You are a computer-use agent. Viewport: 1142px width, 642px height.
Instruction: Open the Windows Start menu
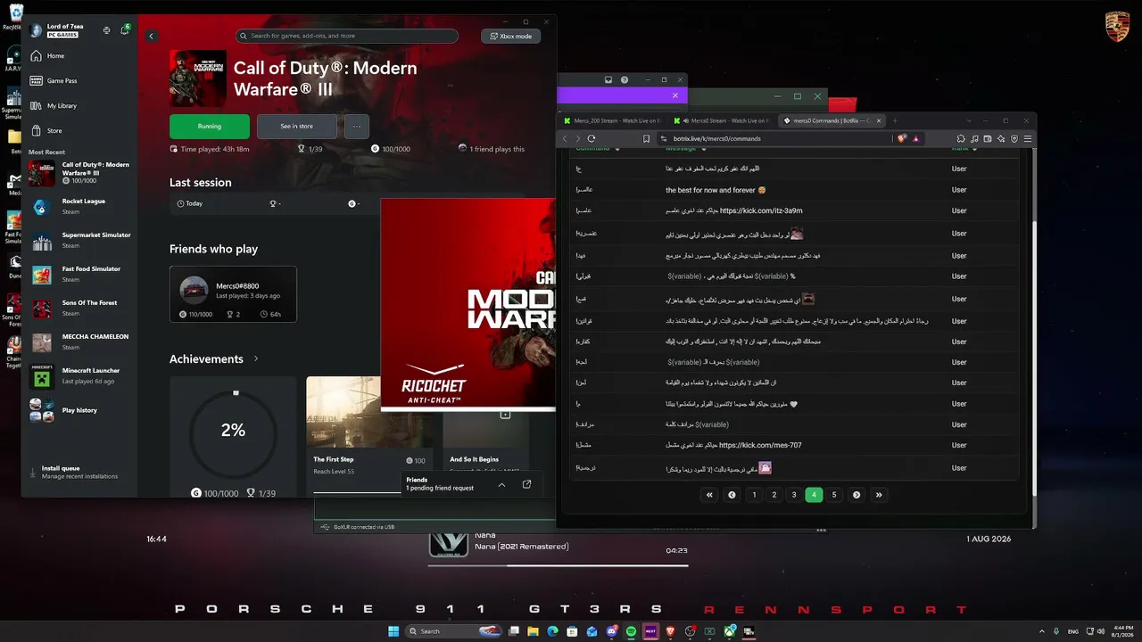(393, 631)
